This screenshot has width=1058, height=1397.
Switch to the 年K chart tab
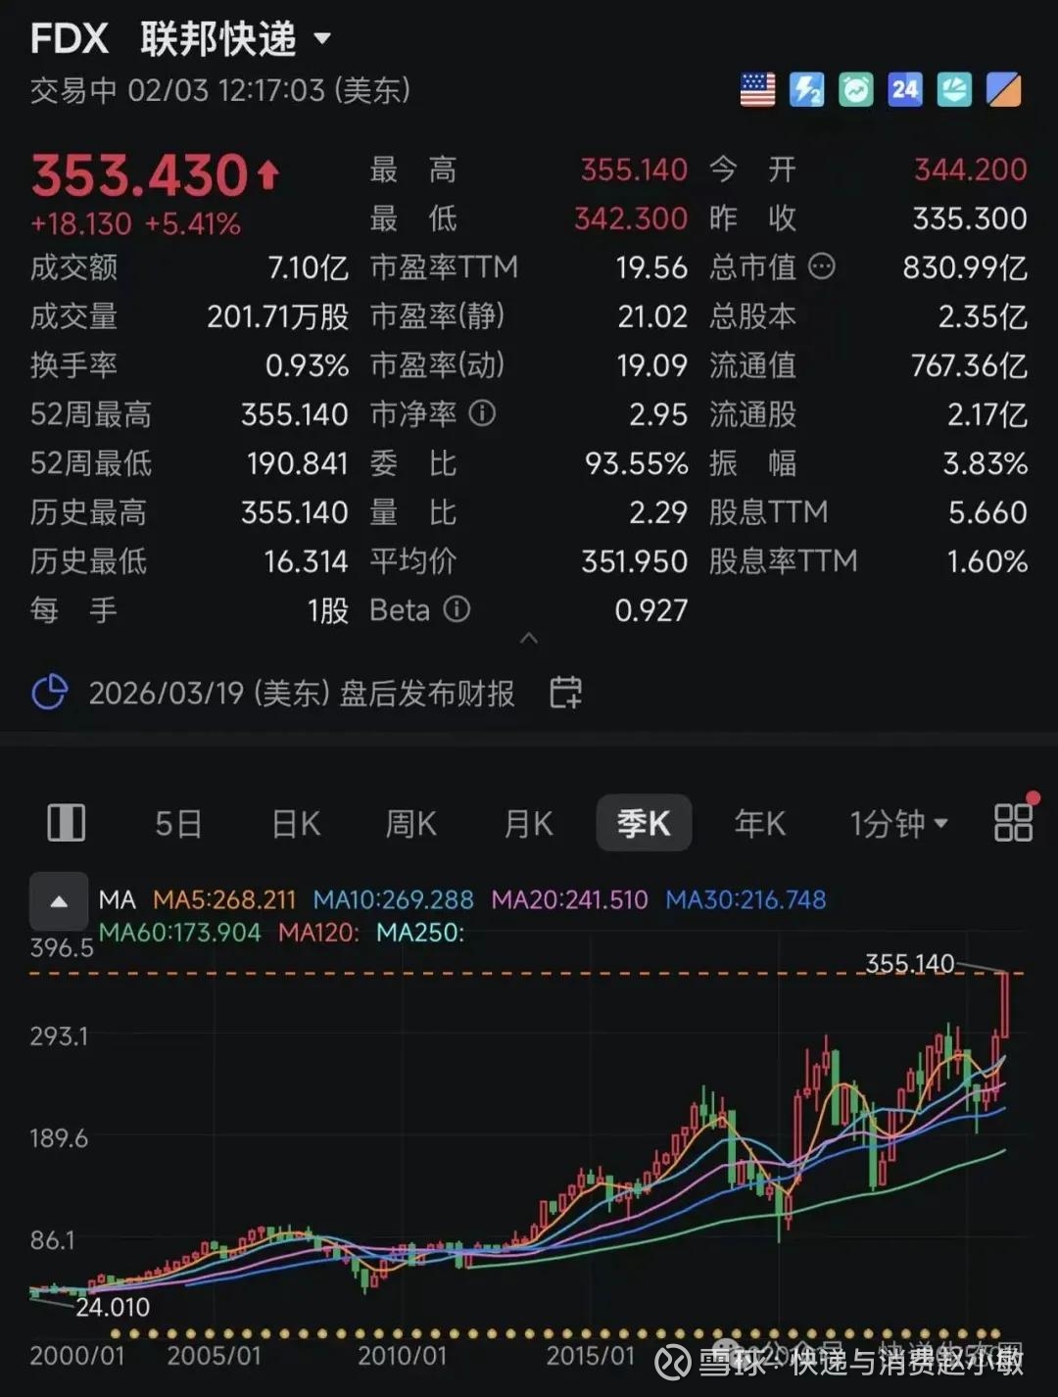[760, 824]
